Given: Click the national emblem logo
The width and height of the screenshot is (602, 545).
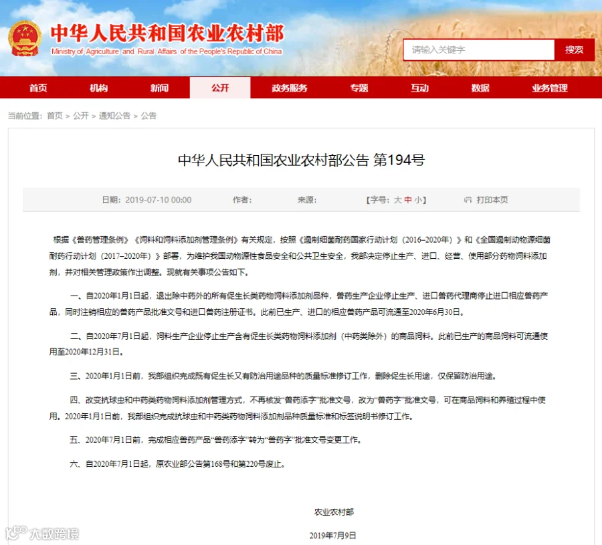Looking at the screenshot, I should 25,38.
